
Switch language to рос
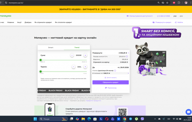(x=181, y=16)
